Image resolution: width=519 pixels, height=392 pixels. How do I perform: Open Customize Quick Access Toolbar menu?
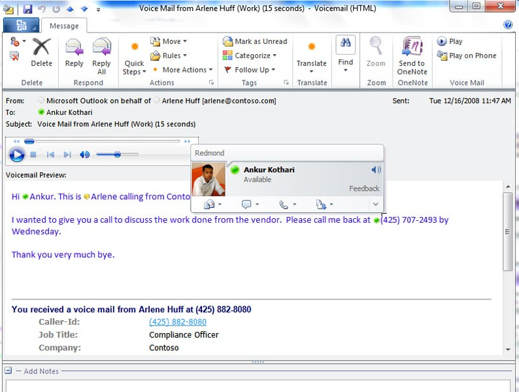[x=98, y=10]
